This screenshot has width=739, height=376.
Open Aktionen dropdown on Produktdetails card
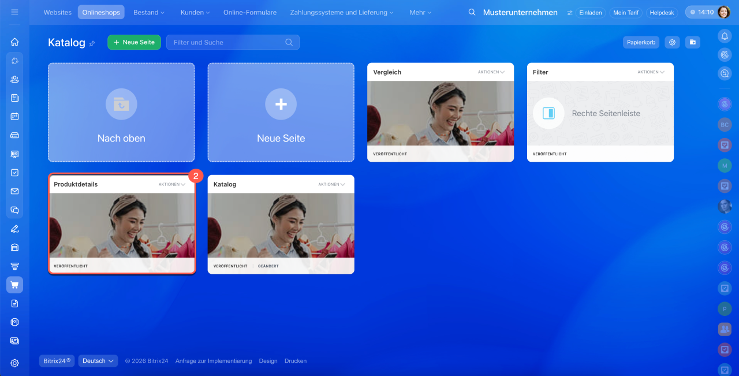(x=172, y=184)
